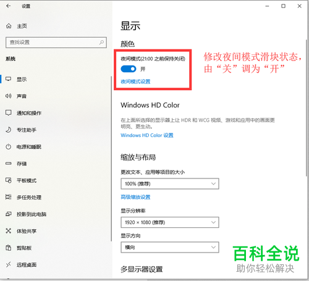Open the text scaling 100% dropdown

click(x=170, y=183)
